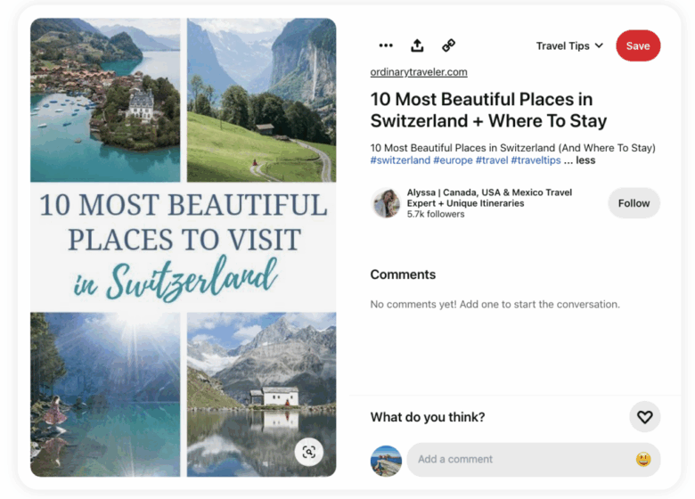This screenshot has width=695, height=499.
Task: Click the #travel hashtag
Action: coord(491,160)
